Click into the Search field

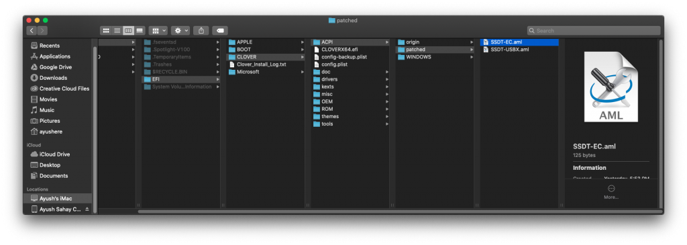(x=594, y=31)
